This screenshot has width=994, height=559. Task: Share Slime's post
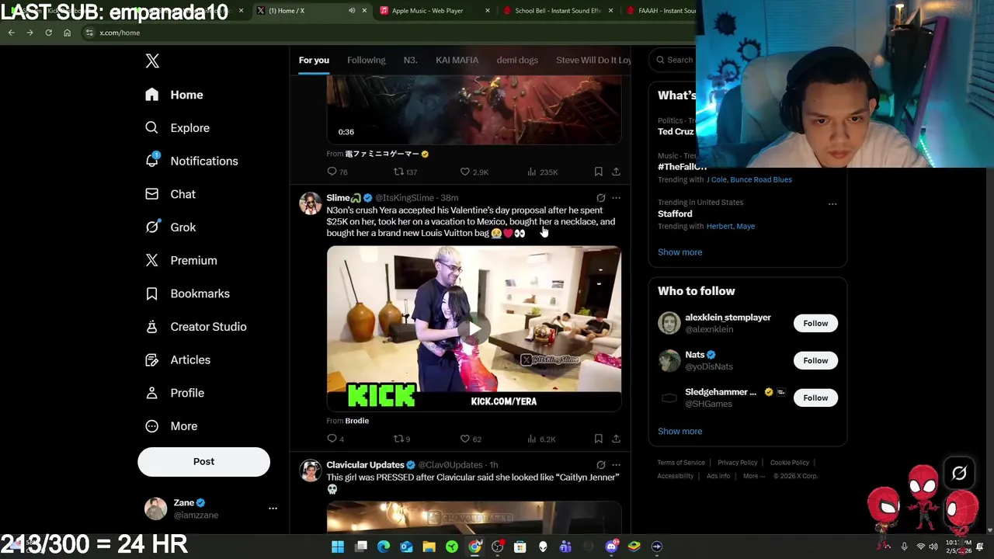[616, 439]
